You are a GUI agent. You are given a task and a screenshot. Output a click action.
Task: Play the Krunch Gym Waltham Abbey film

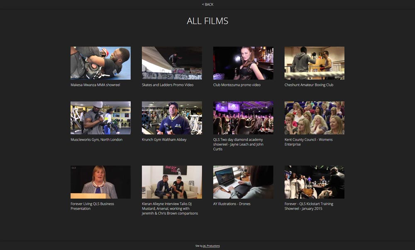172,118
